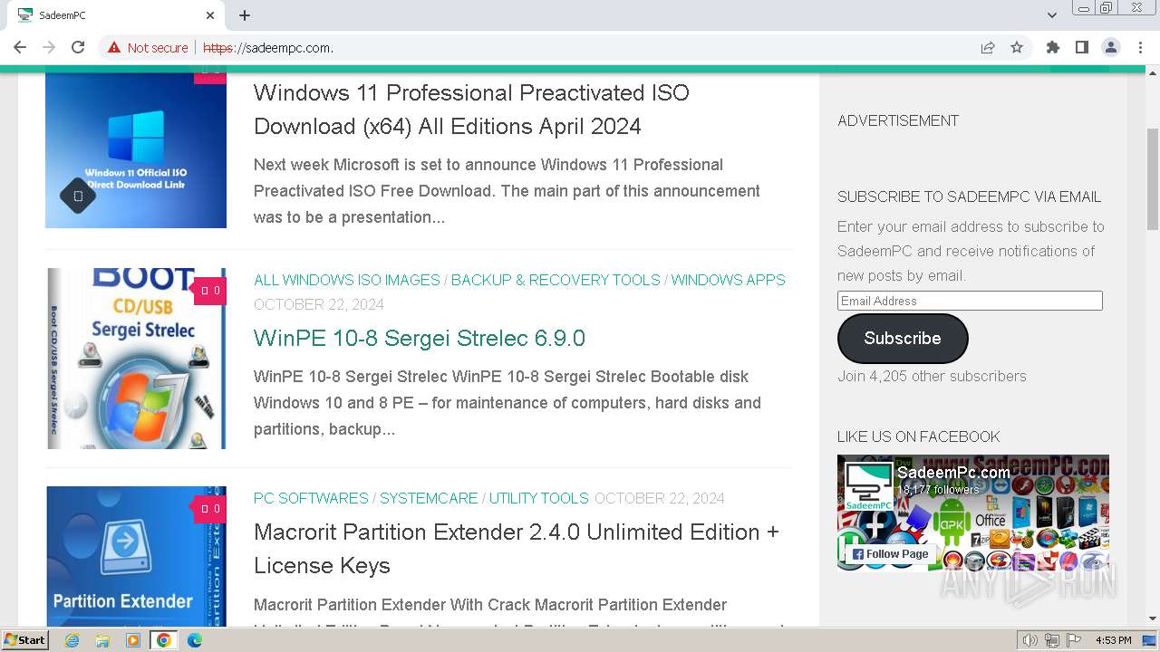Viewport: 1160px width, 652px height.
Task: Open Windows 11 Professional Preactivated ISO article
Action: (471, 110)
